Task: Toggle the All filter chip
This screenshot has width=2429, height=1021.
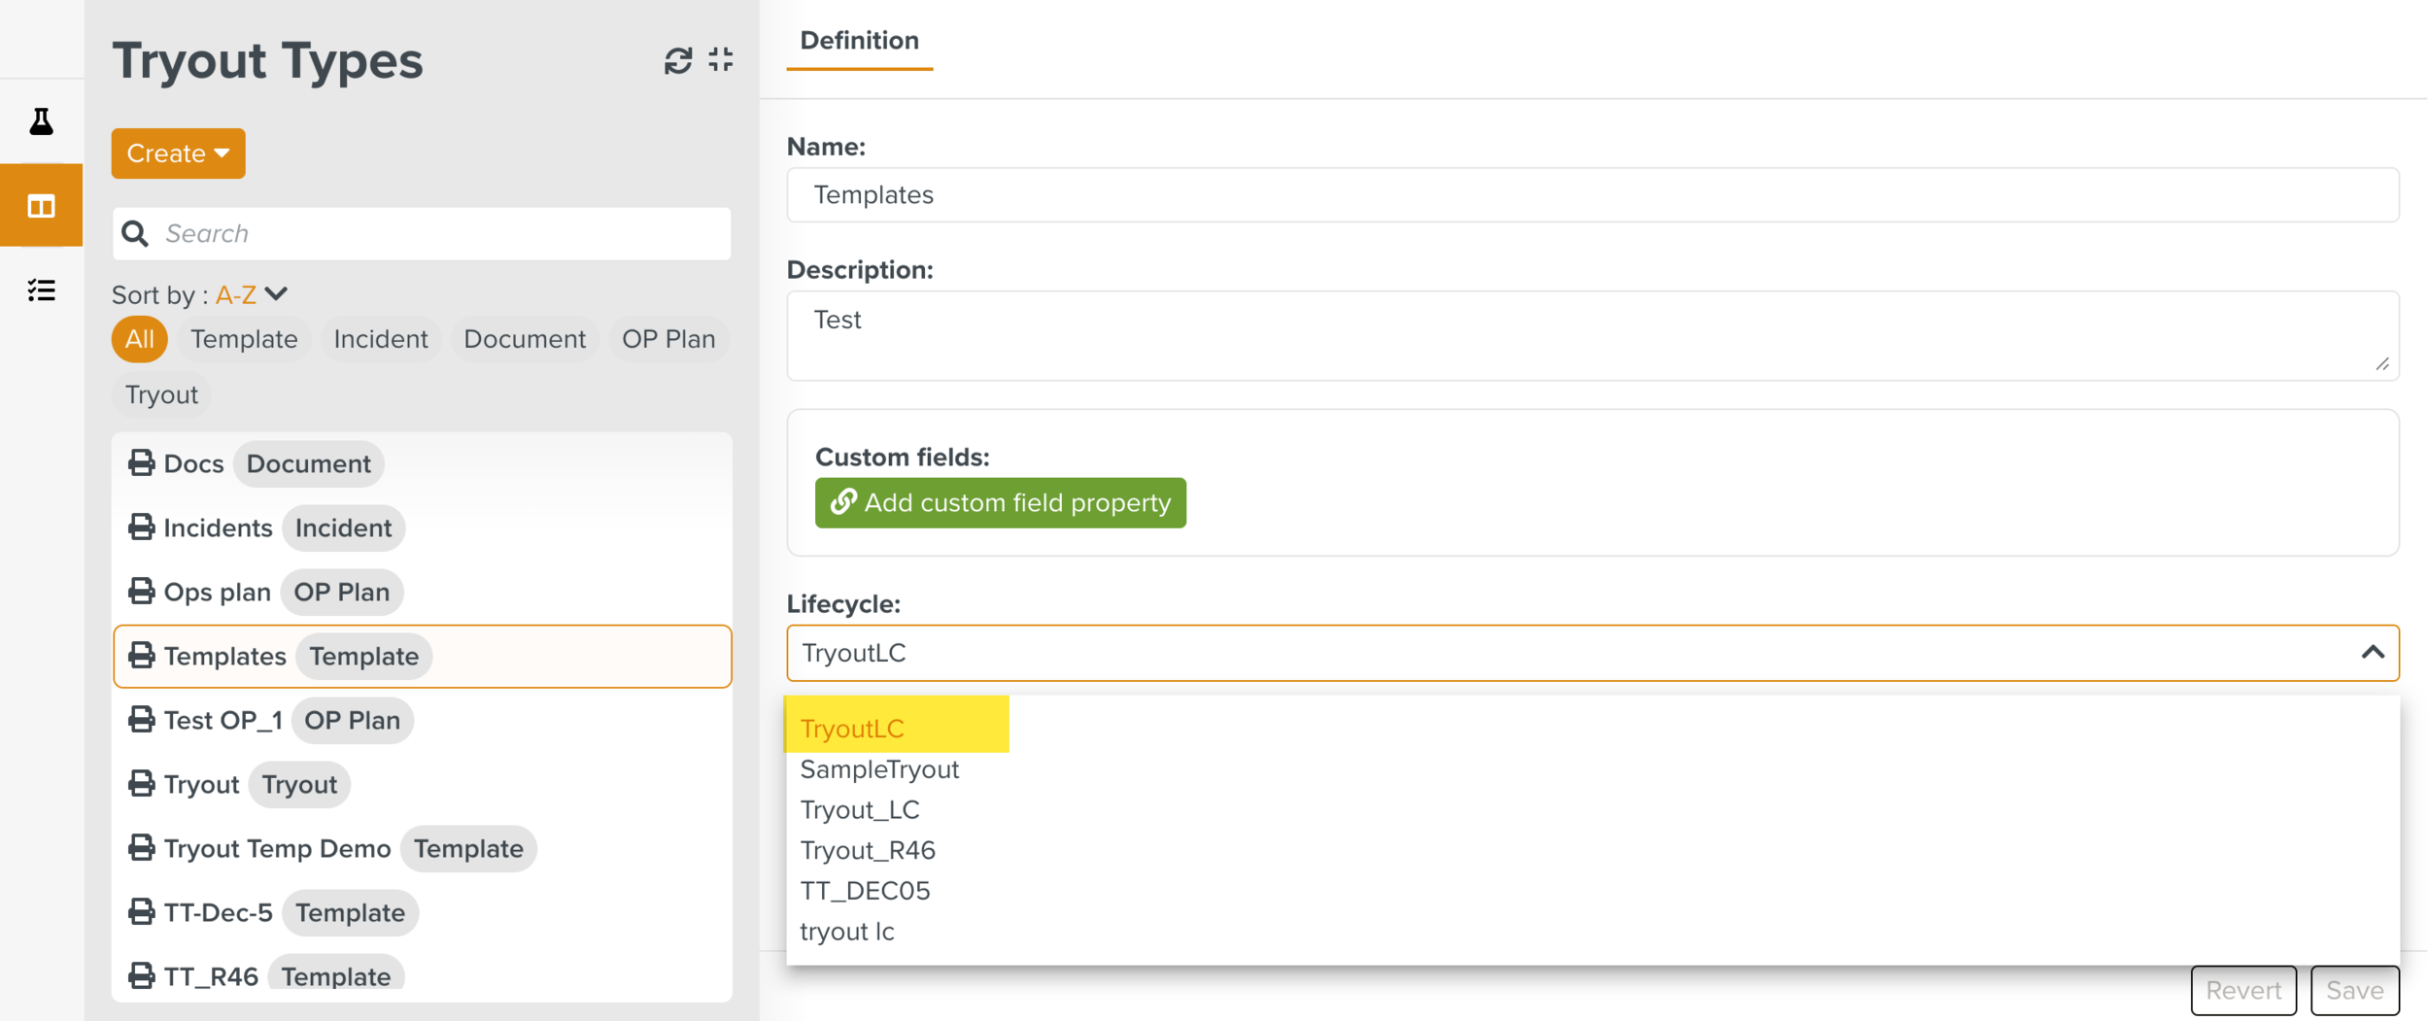Action: tap(139, 339)
